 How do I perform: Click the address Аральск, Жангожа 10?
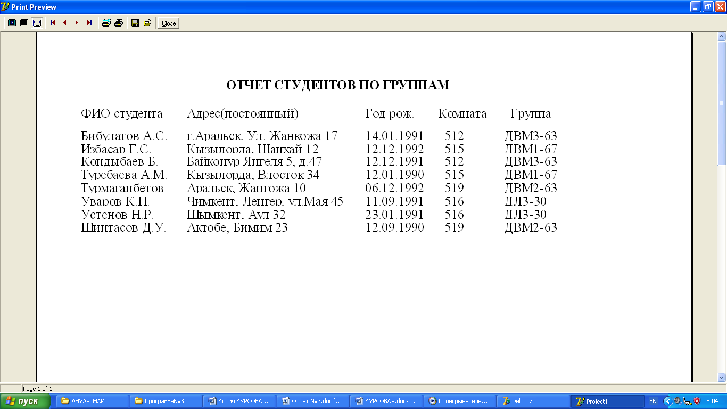tap(246, 189)
